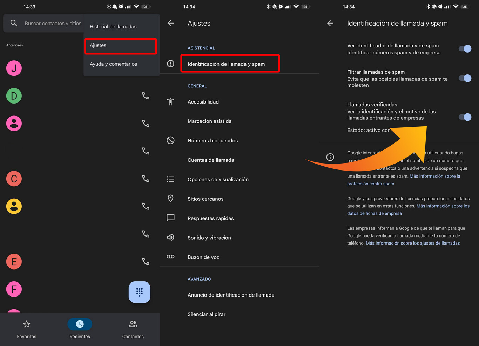
Task: Tap the speaker icon for Sonido y vibración
Action: tap(170, 238)
